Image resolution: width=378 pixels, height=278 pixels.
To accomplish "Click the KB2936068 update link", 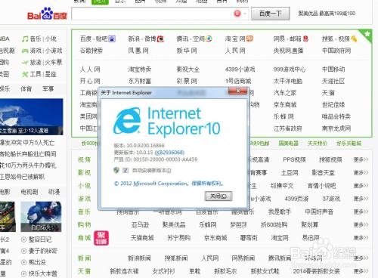I will tap(169, 153).
